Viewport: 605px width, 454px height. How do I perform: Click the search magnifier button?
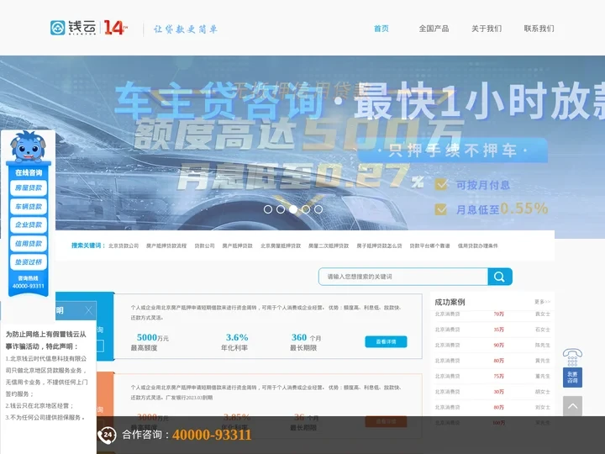pyautogui.click(x=500, y=277)
